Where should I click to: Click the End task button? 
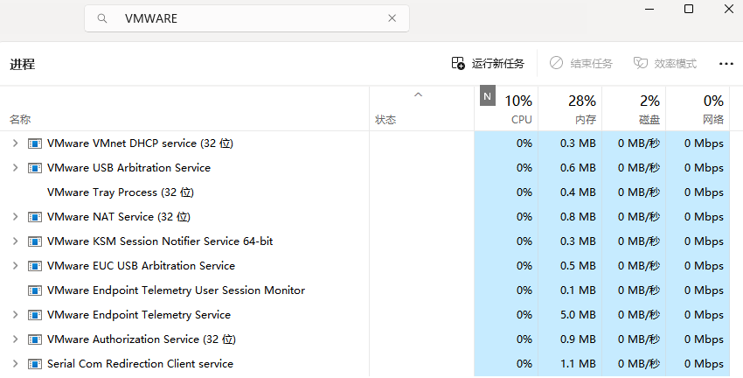click(x=580, y=63)
